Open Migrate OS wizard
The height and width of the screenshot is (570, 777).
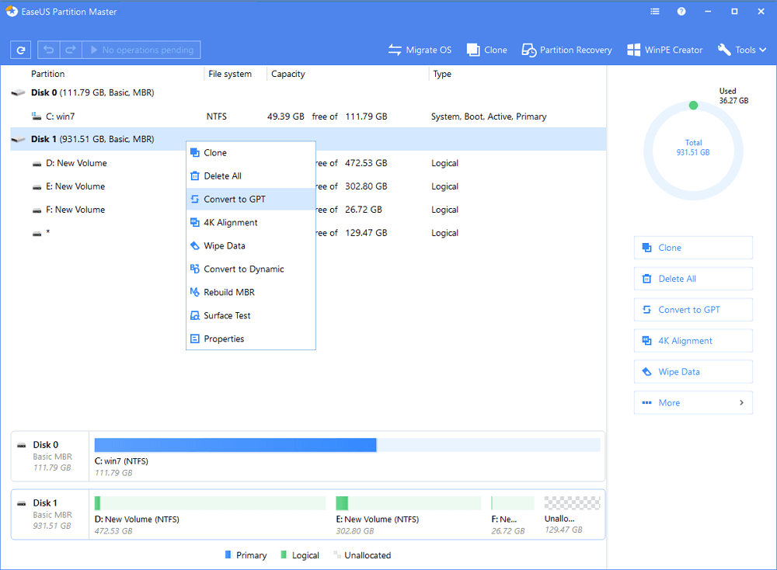(420, 50)
